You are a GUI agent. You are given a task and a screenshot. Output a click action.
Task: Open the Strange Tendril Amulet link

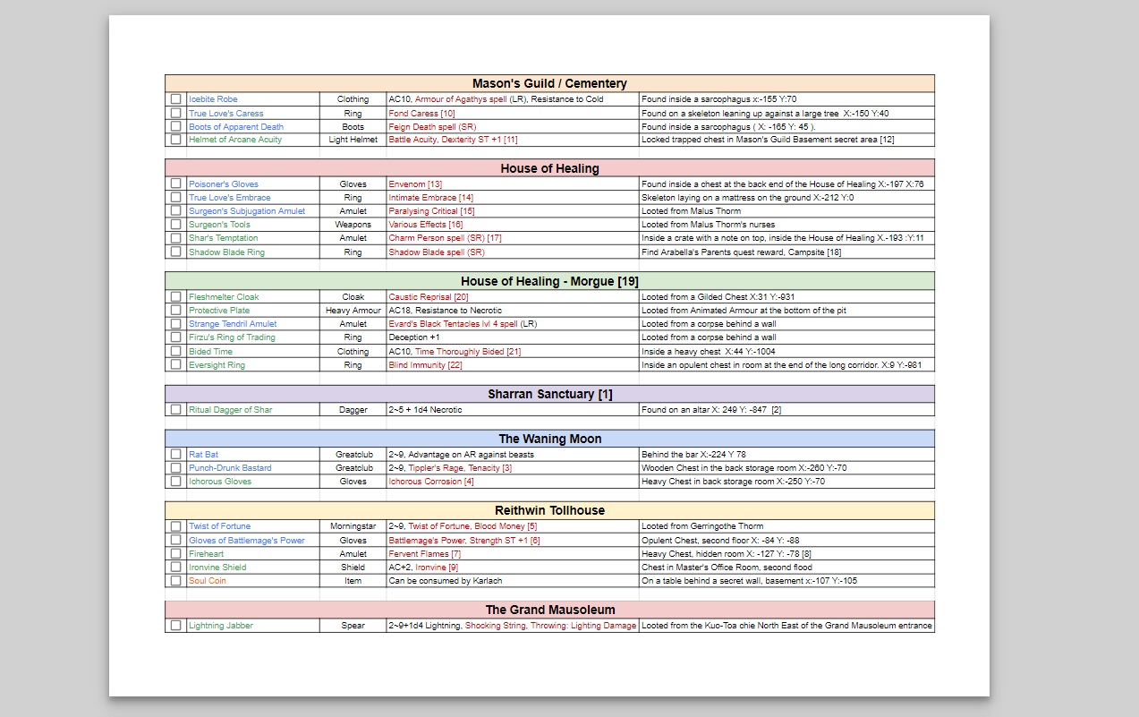tap(233, 324)
